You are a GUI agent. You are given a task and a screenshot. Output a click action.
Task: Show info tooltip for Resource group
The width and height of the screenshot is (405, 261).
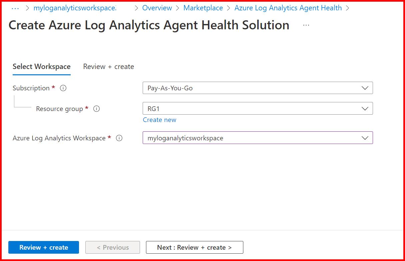(97, 109)
